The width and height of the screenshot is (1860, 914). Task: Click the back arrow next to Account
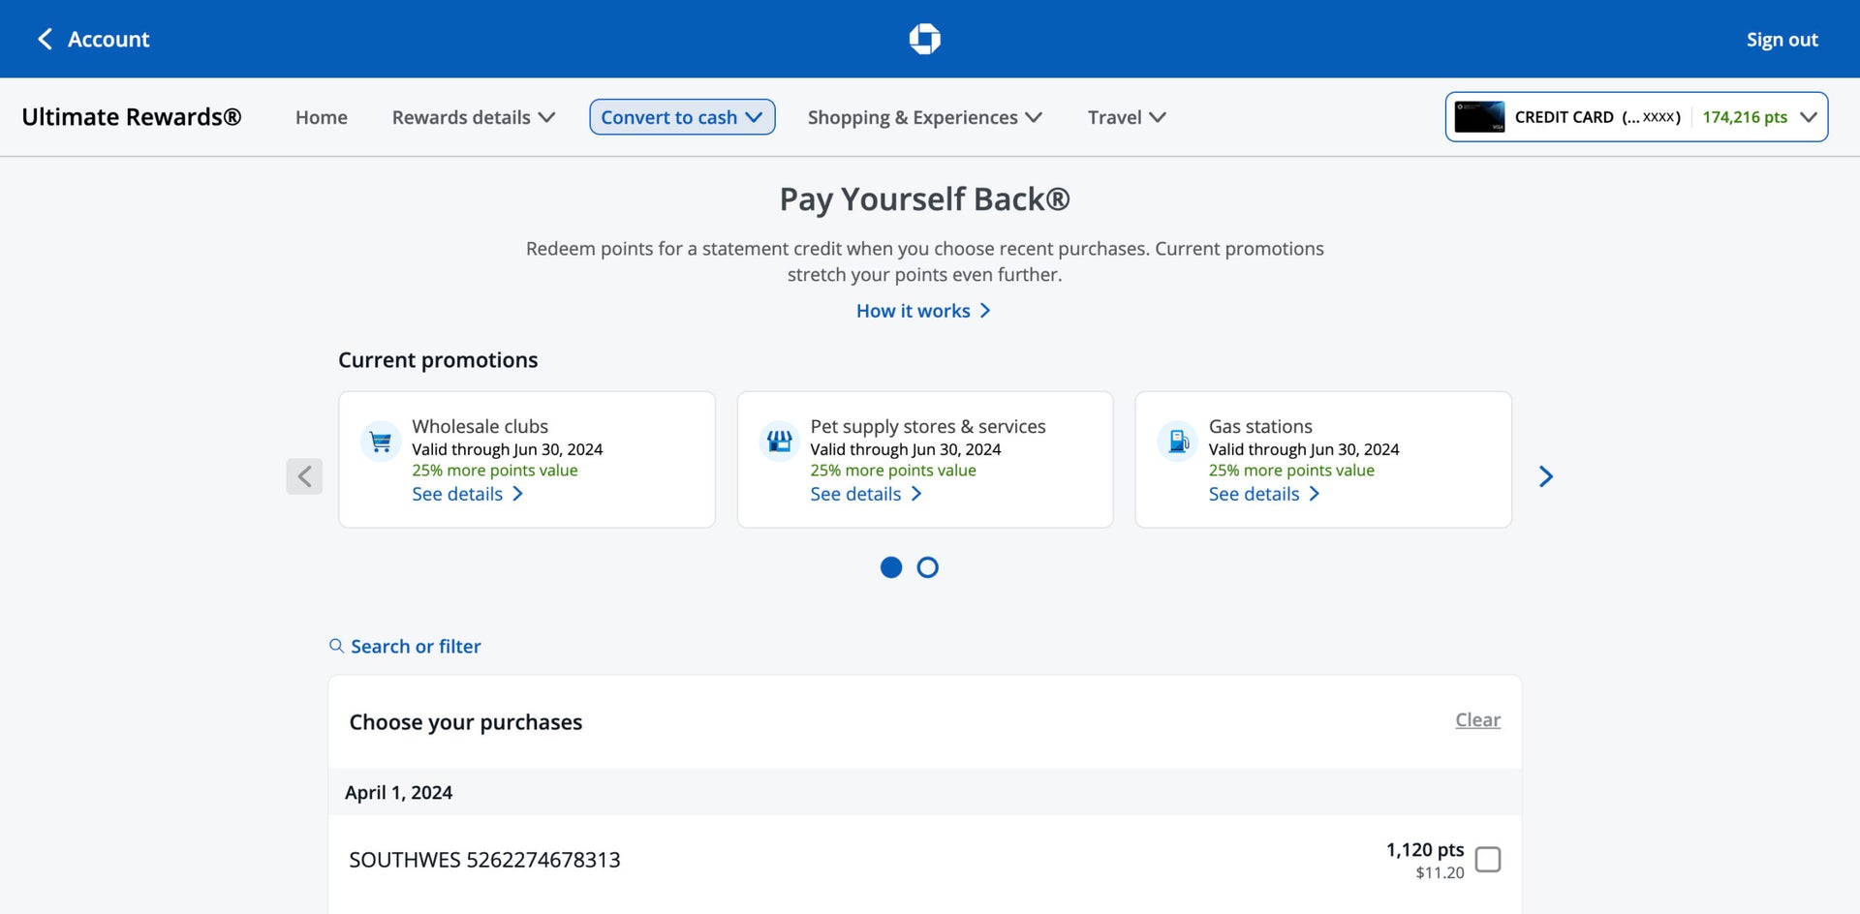(46, 39)
